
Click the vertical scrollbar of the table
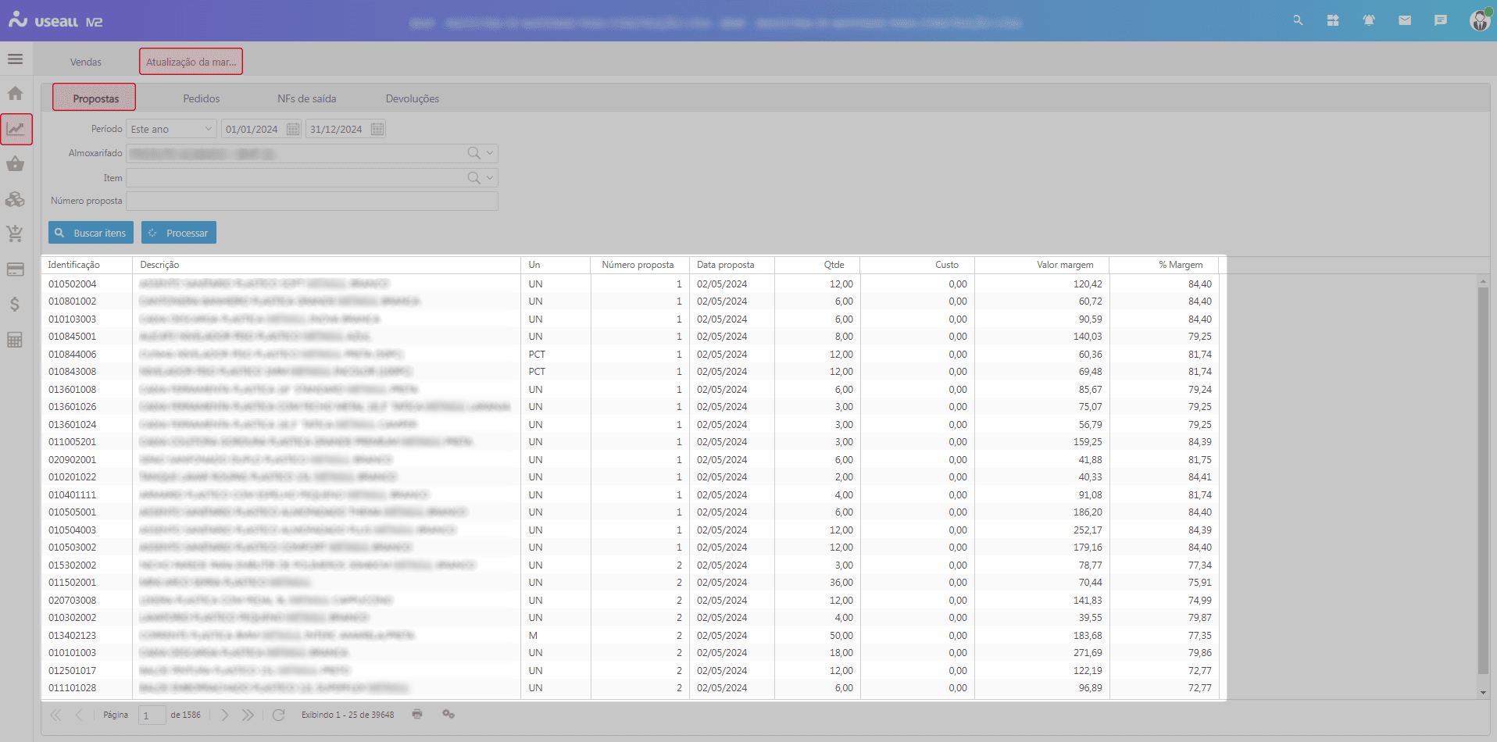click(x=1483, y=480)
